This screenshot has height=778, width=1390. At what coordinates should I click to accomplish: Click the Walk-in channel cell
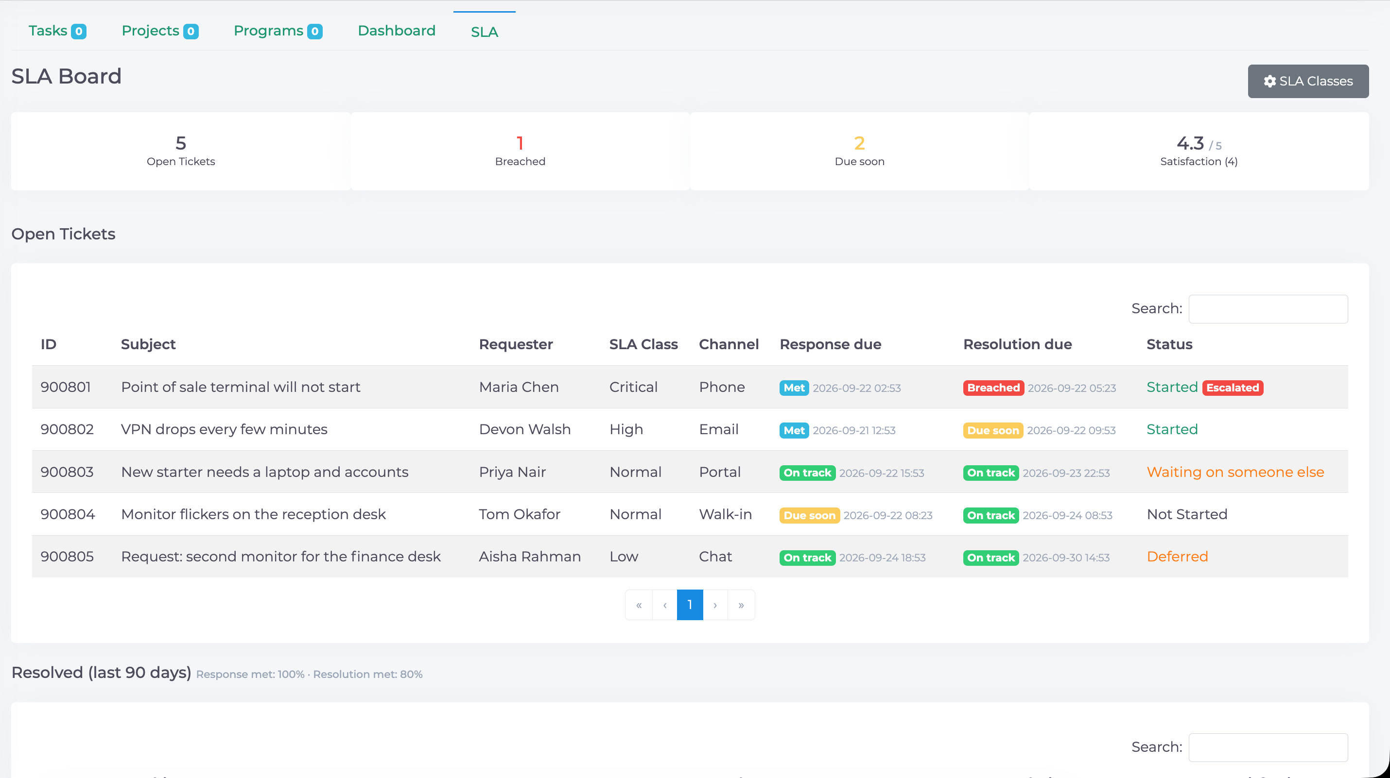725,514
